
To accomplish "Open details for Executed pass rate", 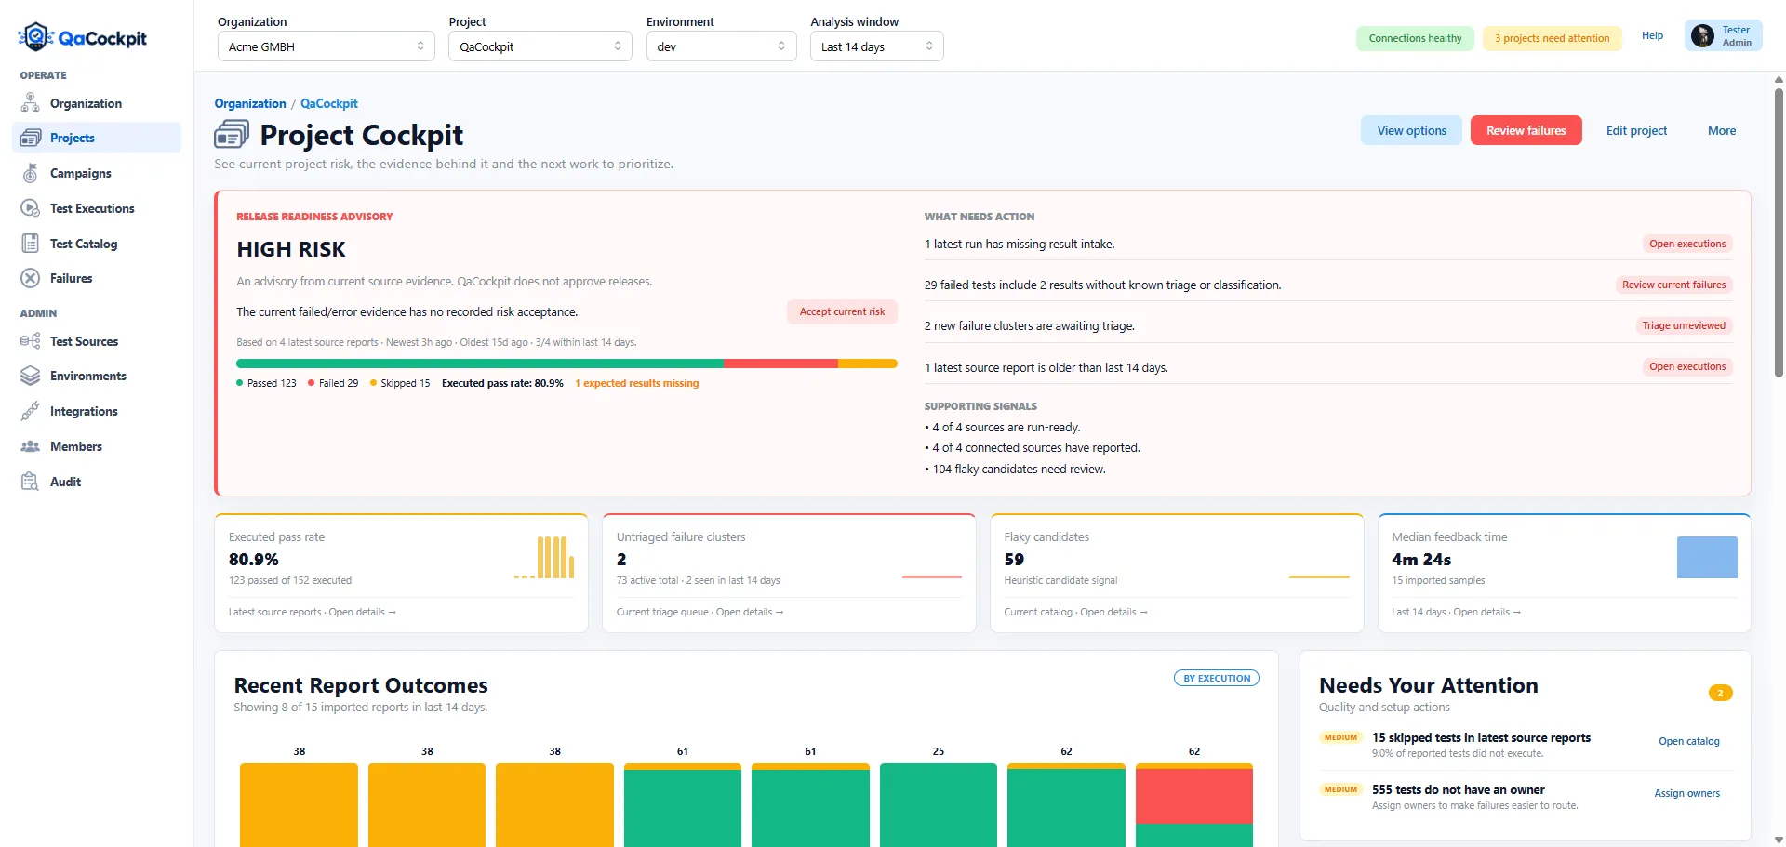I will (x=362, y=612).
